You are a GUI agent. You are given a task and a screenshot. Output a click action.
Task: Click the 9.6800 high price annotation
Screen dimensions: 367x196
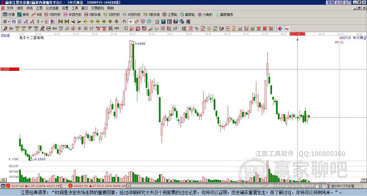click(140, 43)
